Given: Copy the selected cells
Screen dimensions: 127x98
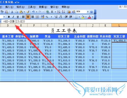Looking at the screenshot, I should pyautogui.click(x=17, y=12).
